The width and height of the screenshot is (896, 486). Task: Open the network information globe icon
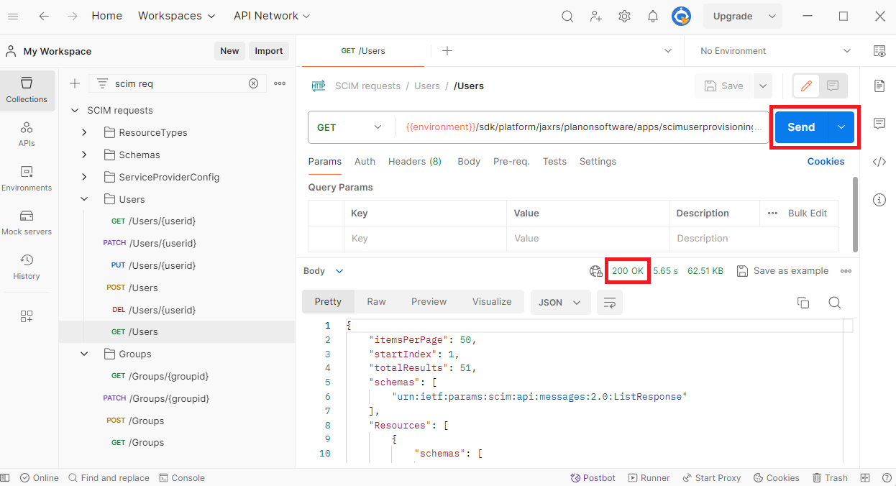pyautogui.click(x=595, y=271)
